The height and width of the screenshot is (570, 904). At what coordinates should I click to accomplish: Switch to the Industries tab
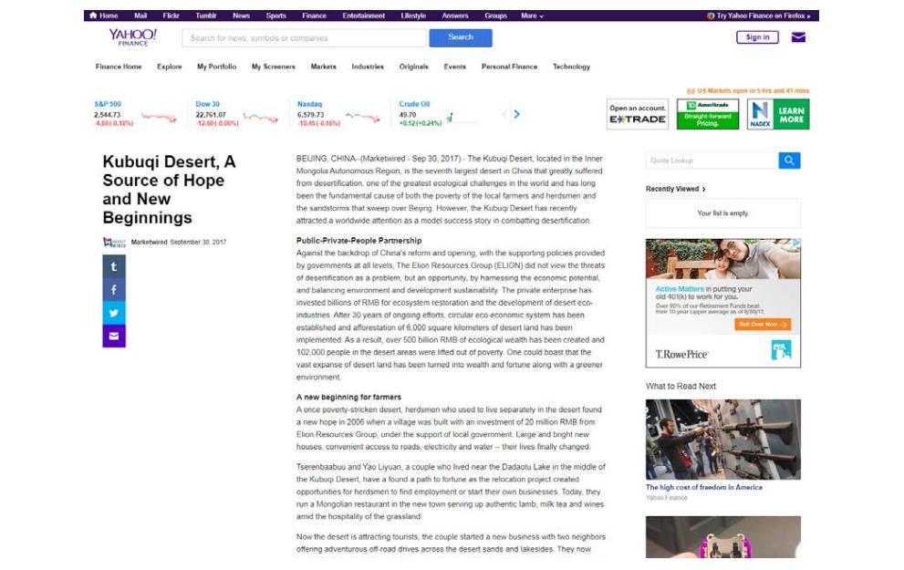(368, 67)
